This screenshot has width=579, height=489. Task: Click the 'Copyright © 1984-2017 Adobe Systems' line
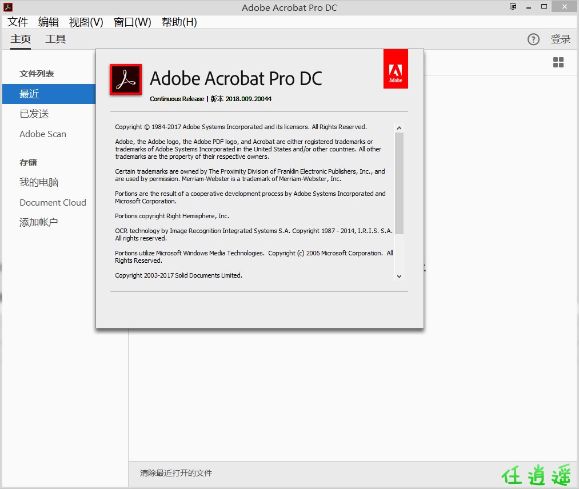click(x=241, y=127)
